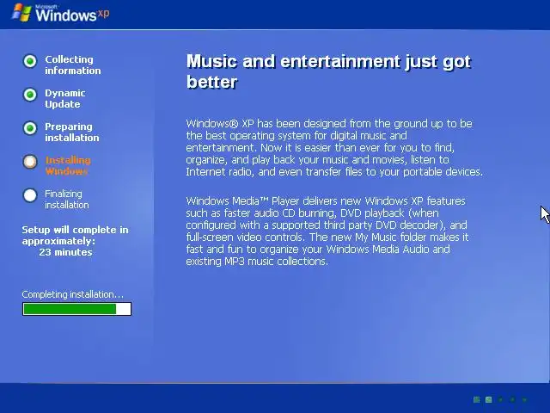The image size is (550, 413).
Task: Click the paragraph starting 'Windows Media™ Player delivers'
Action: (327, 231)
